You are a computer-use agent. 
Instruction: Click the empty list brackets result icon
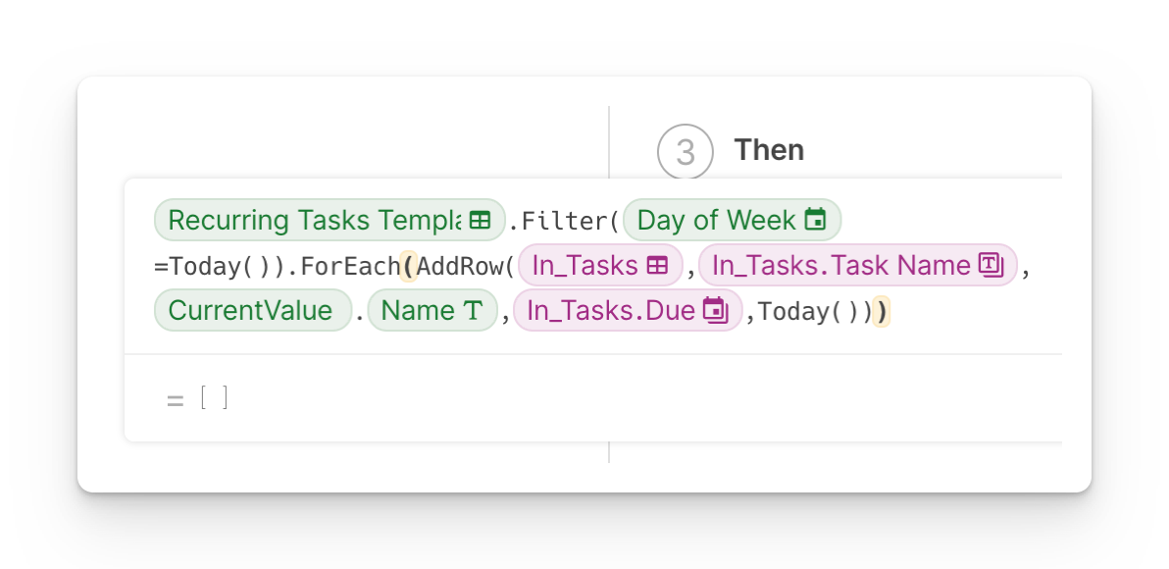point(214,397)
